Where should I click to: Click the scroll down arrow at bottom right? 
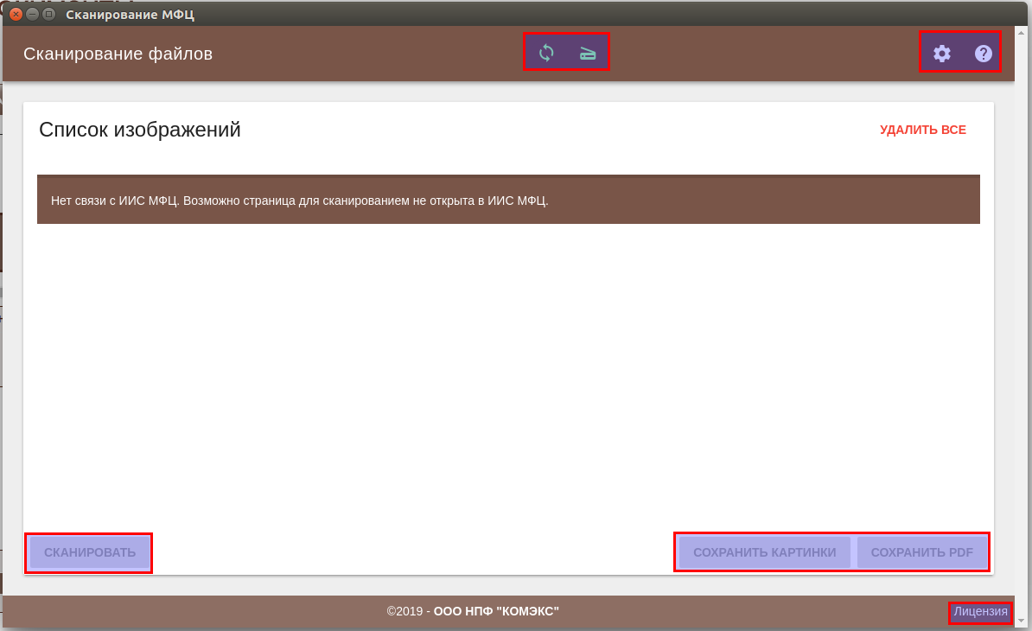coord(1022,620)
